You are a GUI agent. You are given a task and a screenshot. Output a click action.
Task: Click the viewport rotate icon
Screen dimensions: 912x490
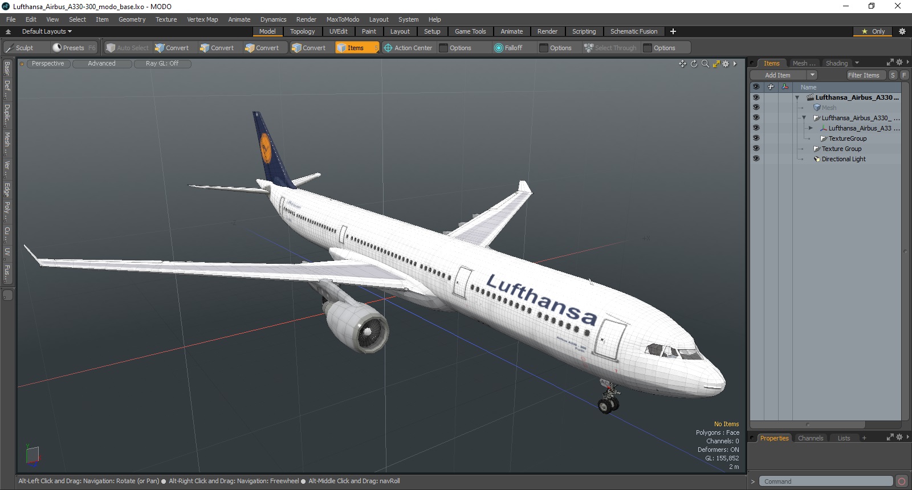tap(694, 64)
